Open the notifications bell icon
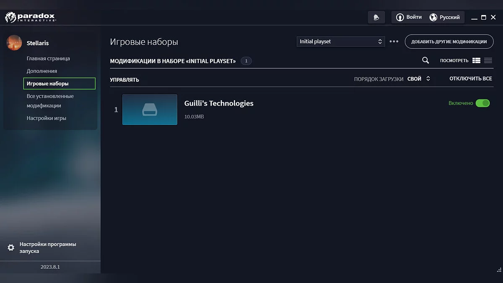Screen dimensions: 503x283 376,17
